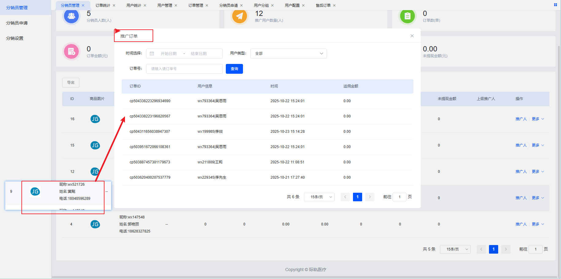Click the orange paper plane icon
The image size is (561, 279).
point(239,16)
